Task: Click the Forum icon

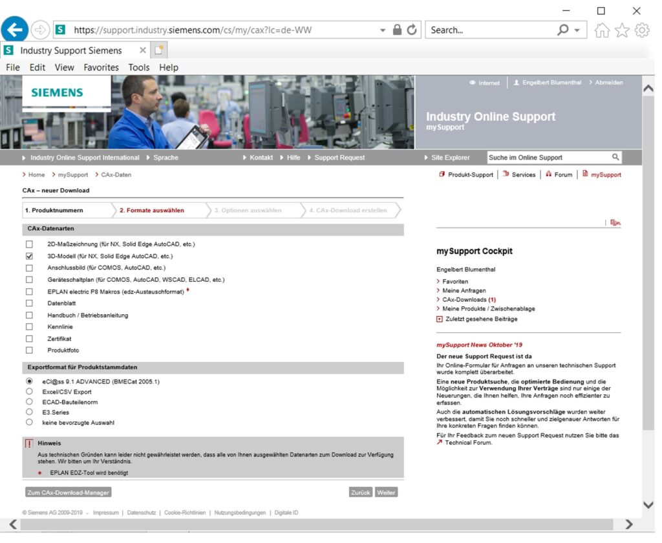Action: (548, 174)
